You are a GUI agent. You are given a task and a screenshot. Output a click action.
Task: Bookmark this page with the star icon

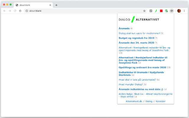[144, 11]
